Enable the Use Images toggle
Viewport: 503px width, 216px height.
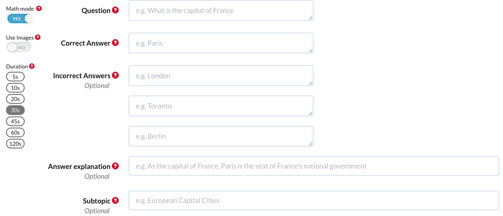[19, 47]
